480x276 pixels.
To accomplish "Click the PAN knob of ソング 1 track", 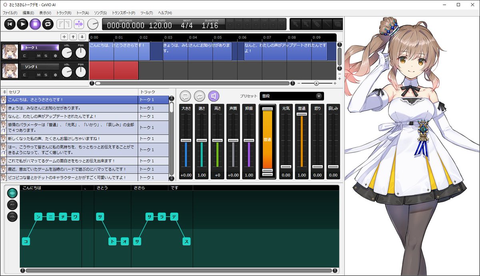I will (x=81, y=72).
